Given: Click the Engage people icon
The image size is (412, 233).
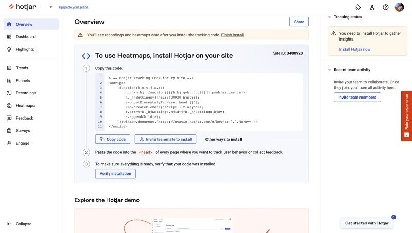Looking at the screenshot, I should 9,143.
